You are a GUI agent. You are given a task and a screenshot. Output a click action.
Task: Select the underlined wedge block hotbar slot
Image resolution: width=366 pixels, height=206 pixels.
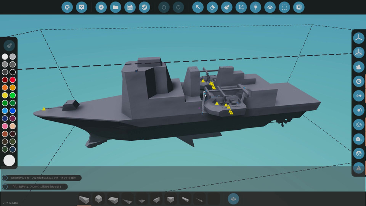84,199
